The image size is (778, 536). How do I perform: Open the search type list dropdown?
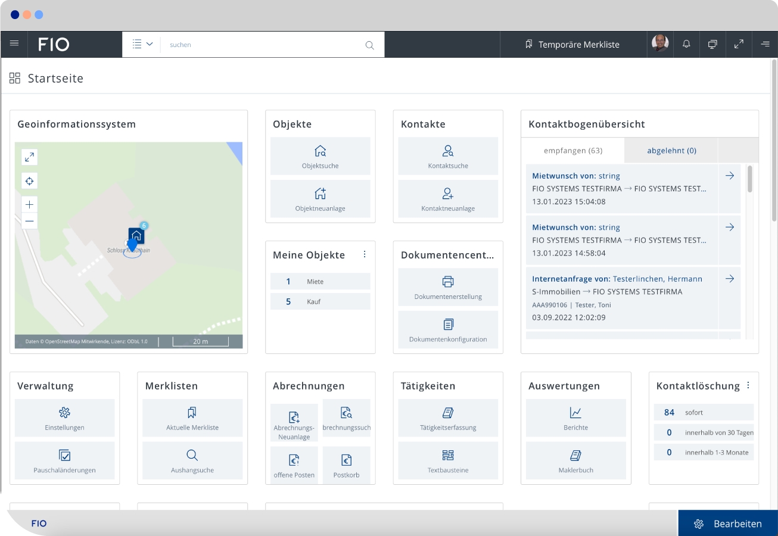(x=142, y=44)
